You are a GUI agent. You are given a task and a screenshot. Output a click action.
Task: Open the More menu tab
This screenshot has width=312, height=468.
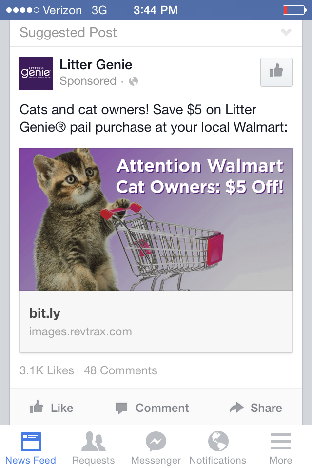point(280,448)
